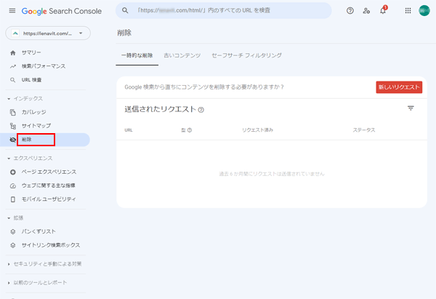The height and width of the screenshot is (299, 436).
Task: Open サイトリンク検索ボックス report
Action: (51, 245)
